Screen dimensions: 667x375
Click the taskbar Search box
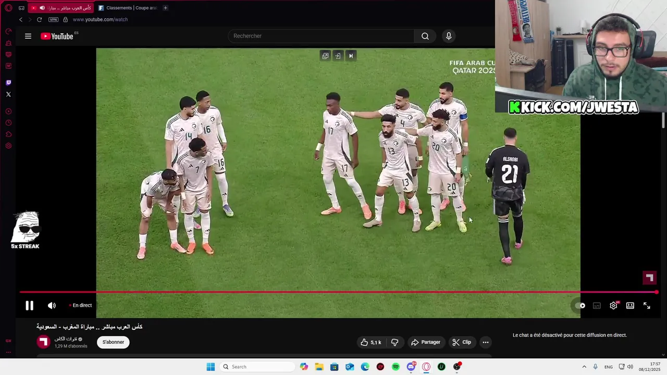[x=257, y=367]
